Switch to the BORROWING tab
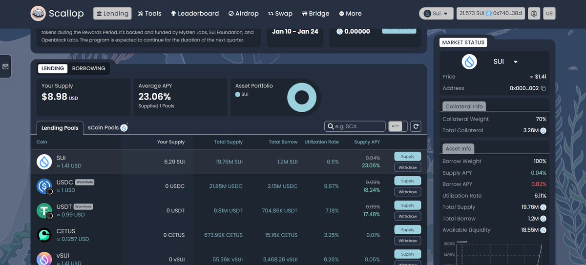The image size is (586, 265). [89, 68]
